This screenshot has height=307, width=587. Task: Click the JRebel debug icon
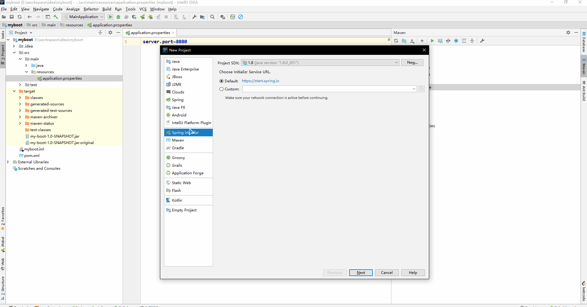[x=151, y=17]
